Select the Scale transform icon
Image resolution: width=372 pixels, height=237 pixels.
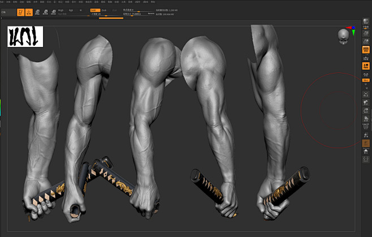[45, 12]
